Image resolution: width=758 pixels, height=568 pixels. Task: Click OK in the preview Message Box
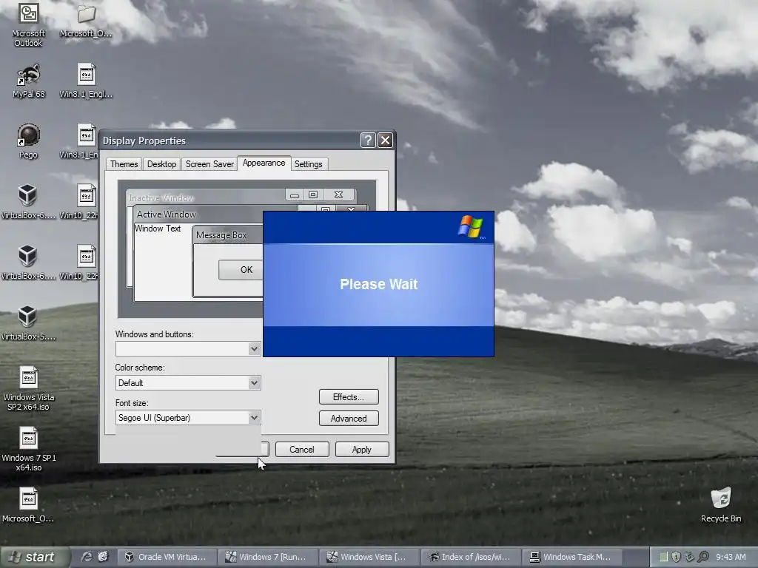(241, 270)
